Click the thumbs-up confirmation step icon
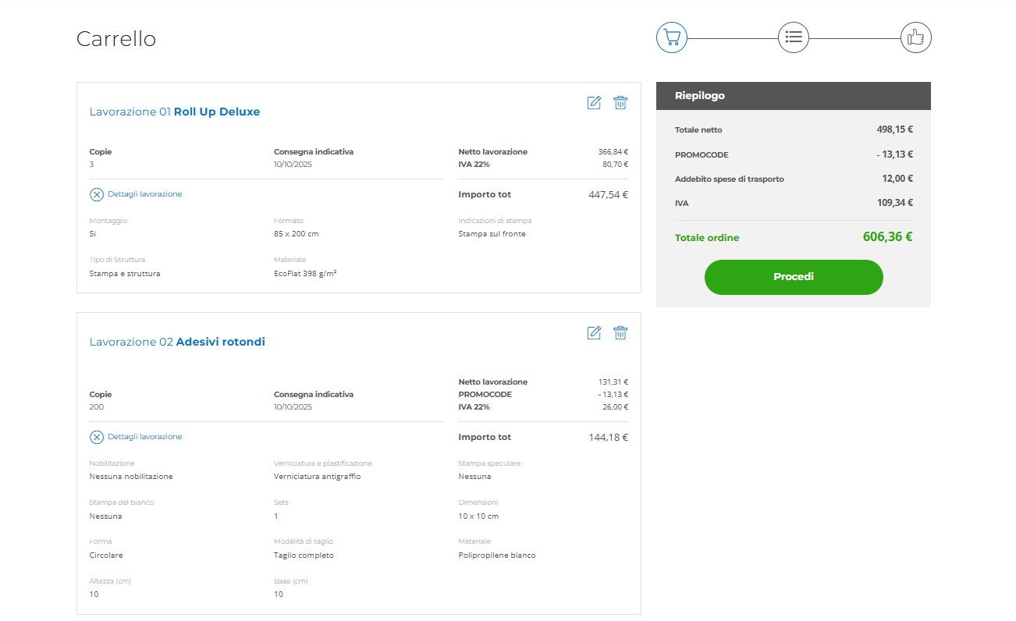Image resolution: width=1016 pixels, height=621 pixels. pos(915,37)
